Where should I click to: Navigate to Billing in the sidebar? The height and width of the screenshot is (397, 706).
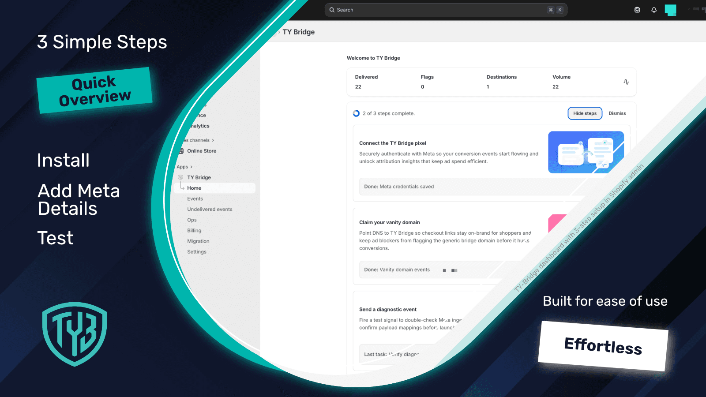point(194,230)
